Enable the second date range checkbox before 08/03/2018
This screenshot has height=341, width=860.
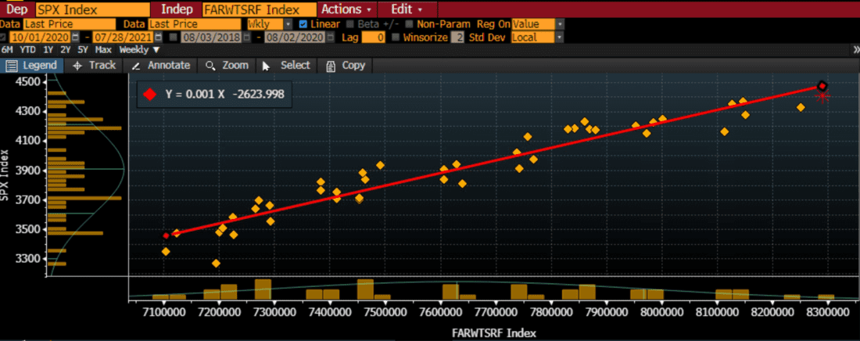174,38
